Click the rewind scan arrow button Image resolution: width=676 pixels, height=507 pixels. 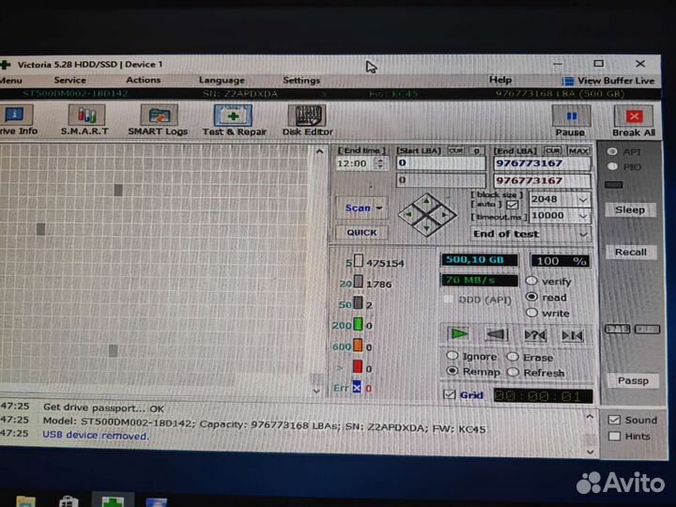tap(496, 334)
